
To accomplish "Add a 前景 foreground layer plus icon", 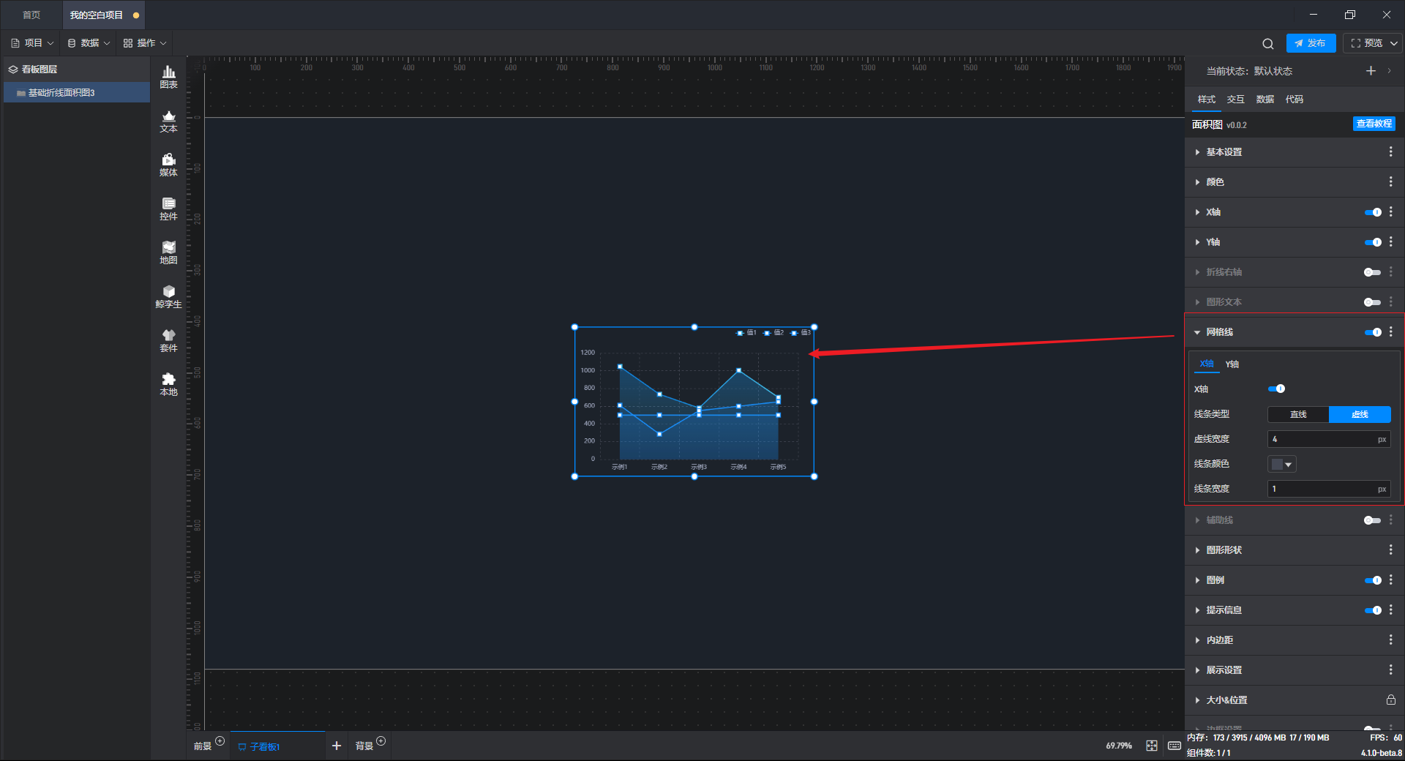I will point(220,741).
